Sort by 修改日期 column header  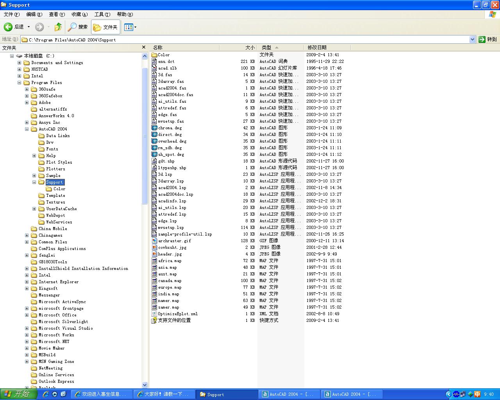point(327,47)
